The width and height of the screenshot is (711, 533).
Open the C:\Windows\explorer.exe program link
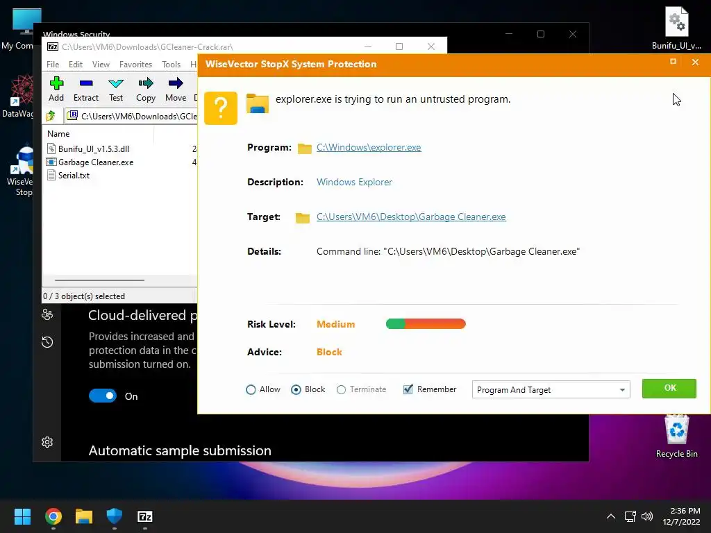(369, 147)
